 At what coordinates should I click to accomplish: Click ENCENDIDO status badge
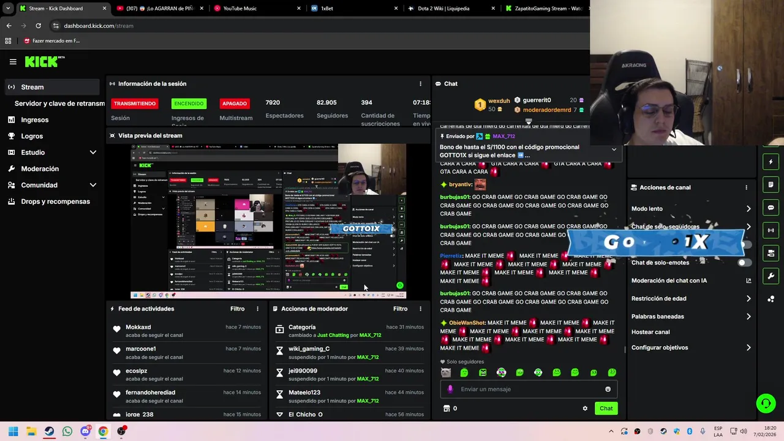click(x=189, y=104)
